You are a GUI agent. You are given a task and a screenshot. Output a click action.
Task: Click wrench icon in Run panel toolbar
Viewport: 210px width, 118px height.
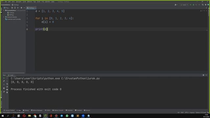[4, 81]
